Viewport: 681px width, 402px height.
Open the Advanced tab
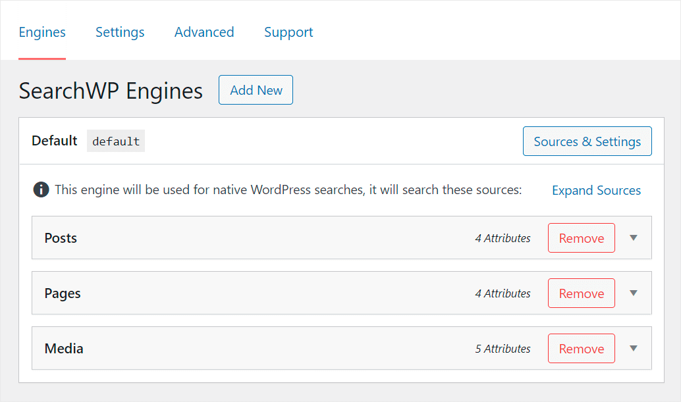[204, 32]
